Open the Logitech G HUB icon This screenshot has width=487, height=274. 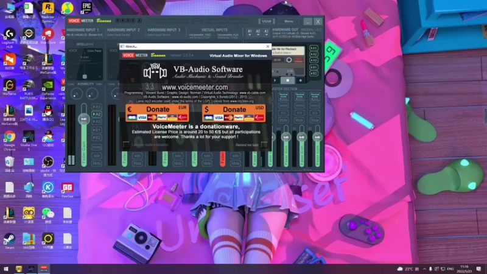pyautogui.click(x=9, y=38)
